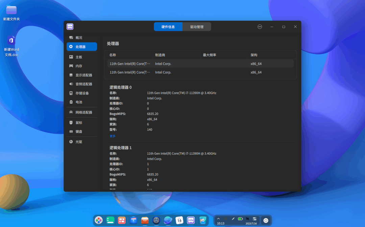Open the tray quick settings toggles icon
This screenshot has height=227, width=365.
tap(255, 219)
